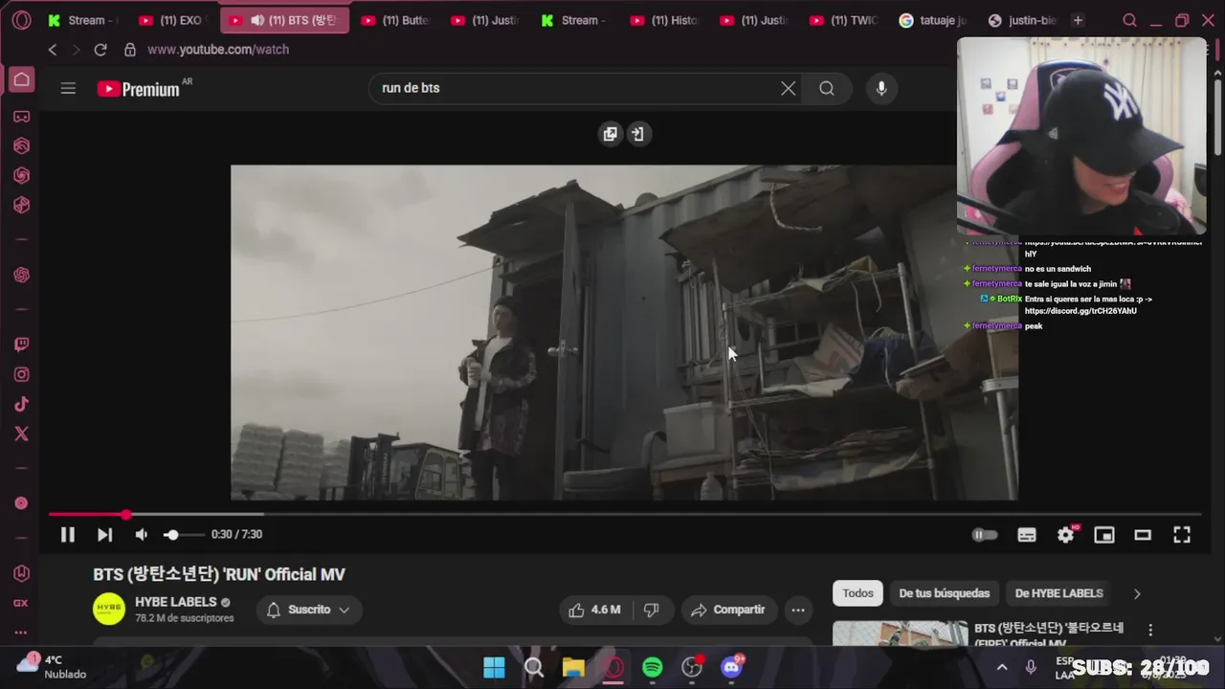1225x689 pixels.
Task: Open options for the FIRE Official MV suggestion
Action: click(x=1150, y=631)
